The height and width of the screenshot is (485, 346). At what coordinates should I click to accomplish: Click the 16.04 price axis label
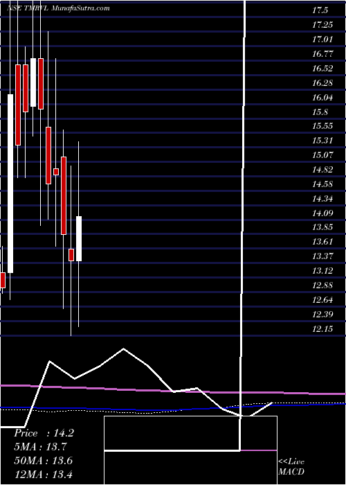tap(322, 98)
